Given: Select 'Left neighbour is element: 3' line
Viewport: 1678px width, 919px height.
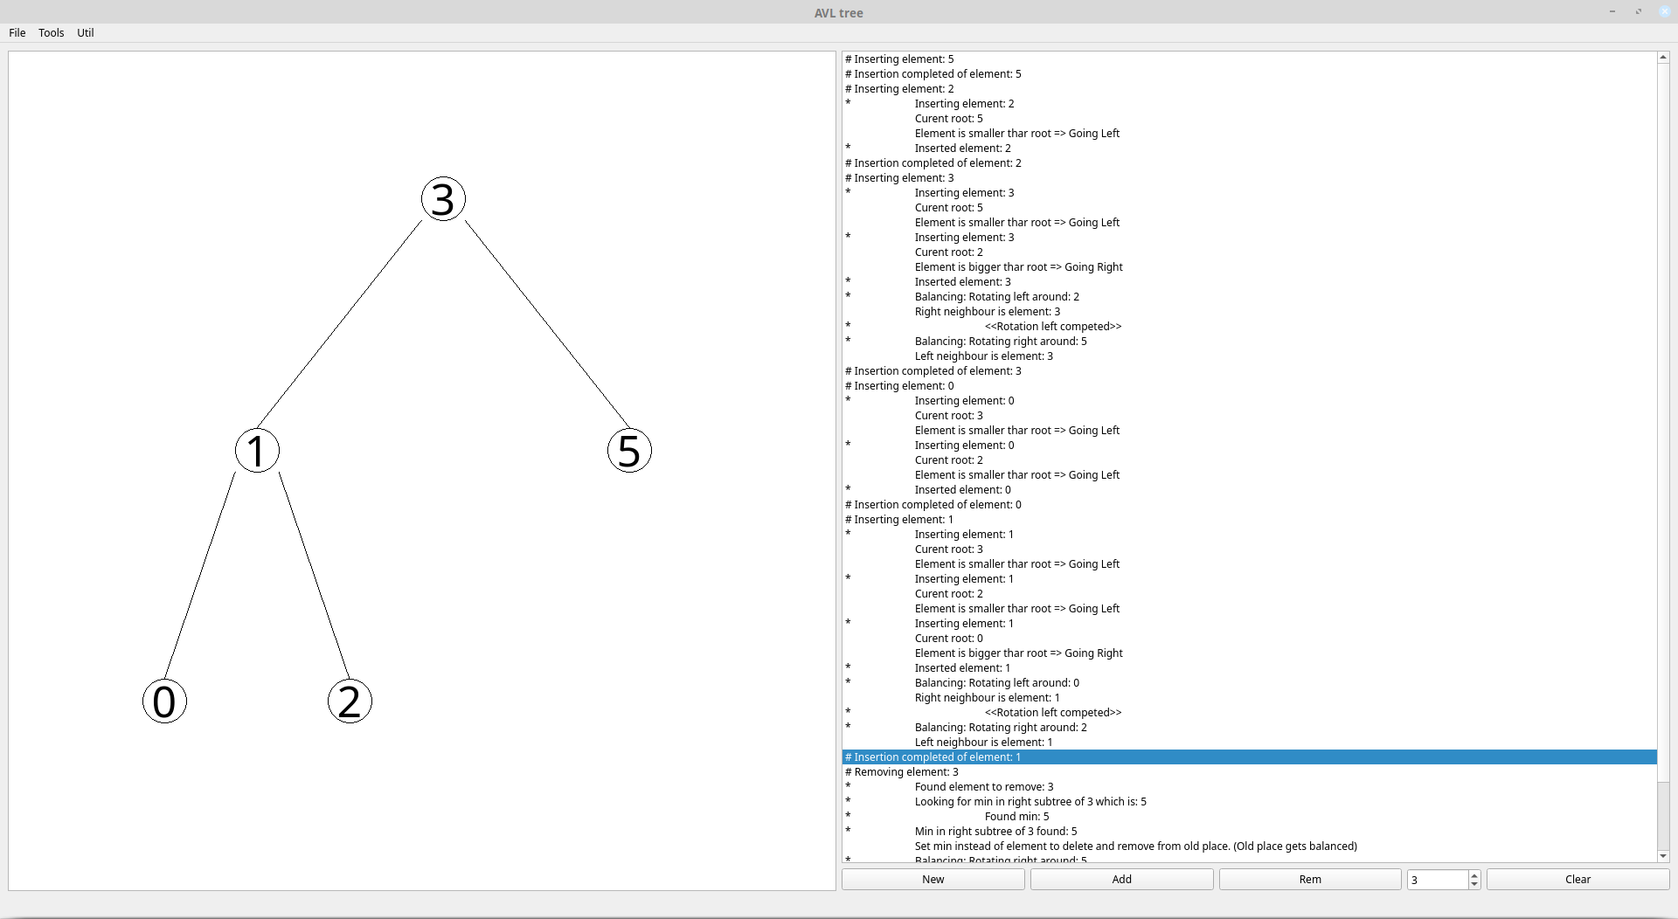Looking at the screenshot, I should [1250, 356].
